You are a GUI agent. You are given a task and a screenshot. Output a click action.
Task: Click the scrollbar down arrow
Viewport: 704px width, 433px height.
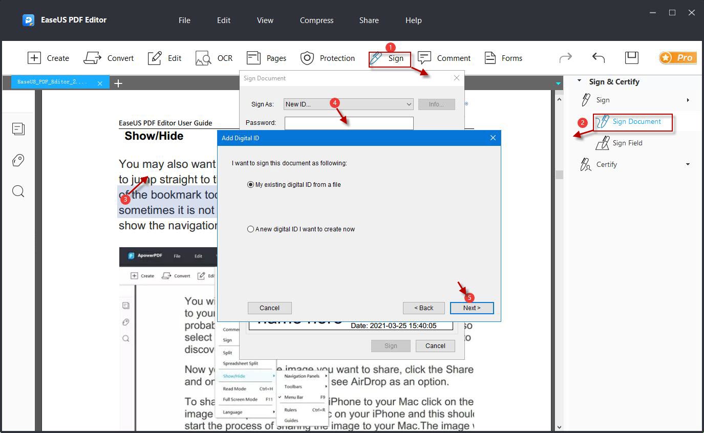[x=559, y=427]
